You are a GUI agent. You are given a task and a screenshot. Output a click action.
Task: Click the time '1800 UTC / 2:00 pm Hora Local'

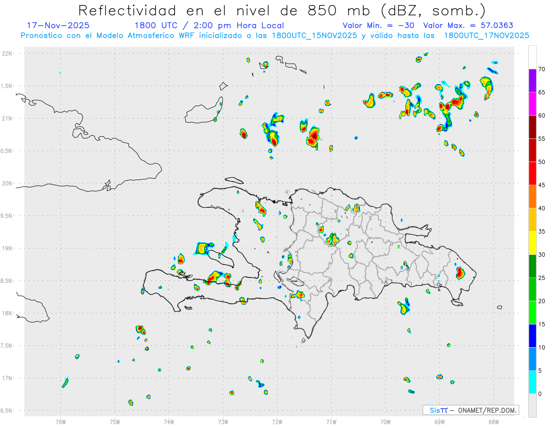coord(209,25)
